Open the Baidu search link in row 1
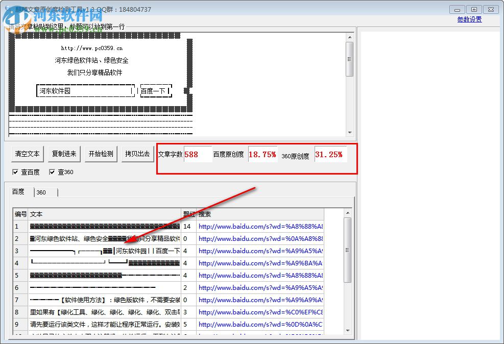The image size is (504, 344). click(260, 227)
